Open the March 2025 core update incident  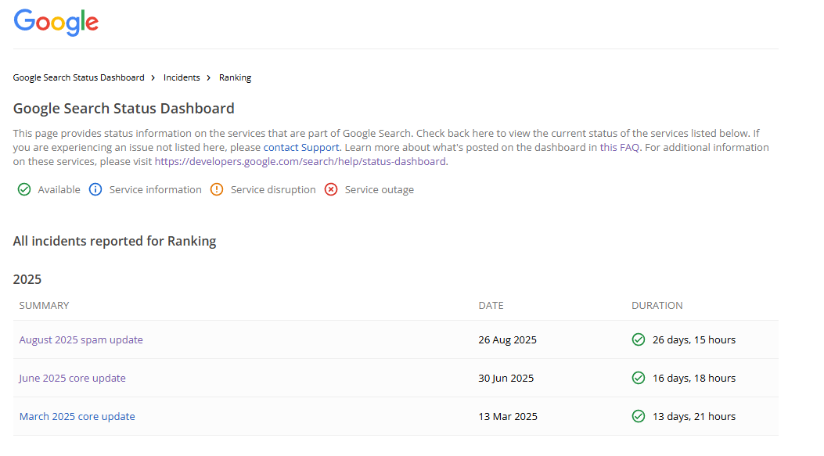point(77,416)
